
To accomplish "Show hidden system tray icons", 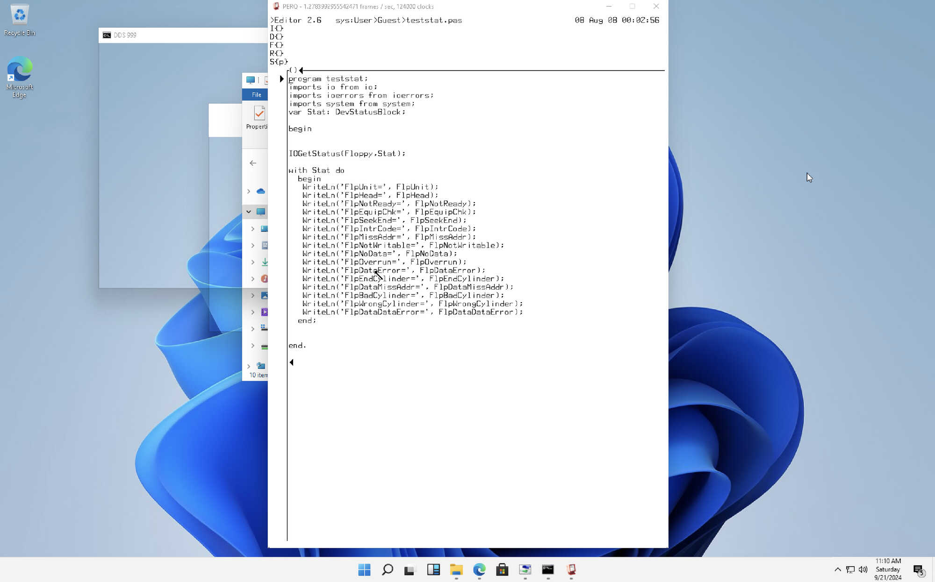I will (x=837, y=569).
